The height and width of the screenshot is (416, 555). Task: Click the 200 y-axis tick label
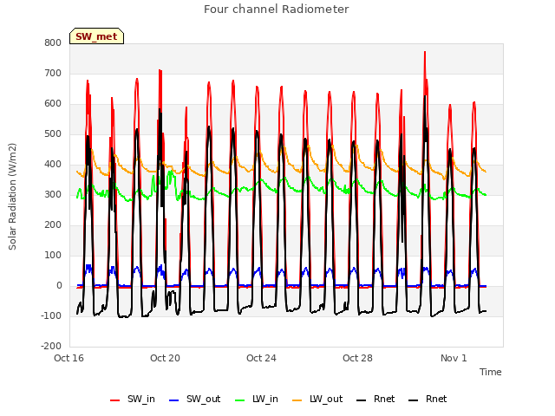53,225
